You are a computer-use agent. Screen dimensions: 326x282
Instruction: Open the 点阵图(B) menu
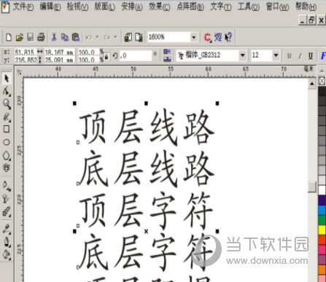click(190, 7)
